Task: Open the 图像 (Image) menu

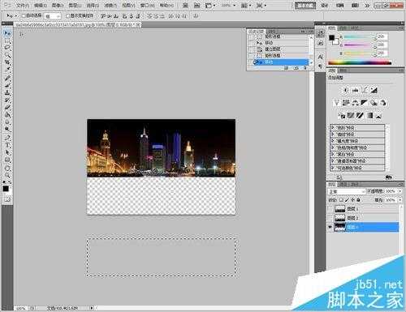Action: pyautogui.click(x=58, y=5)
